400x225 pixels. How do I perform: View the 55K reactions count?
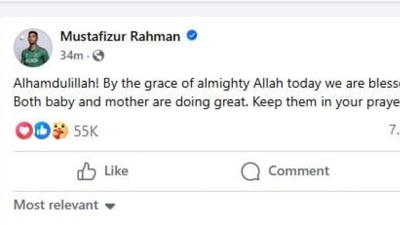pos(86,131)
